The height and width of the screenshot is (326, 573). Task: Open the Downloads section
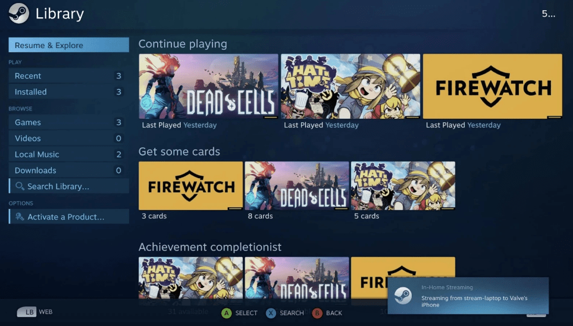tap(68, 170)
